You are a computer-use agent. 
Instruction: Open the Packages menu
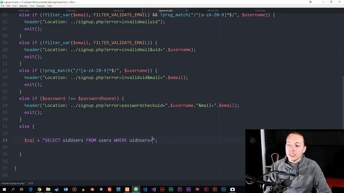click(x=41, y=6)
